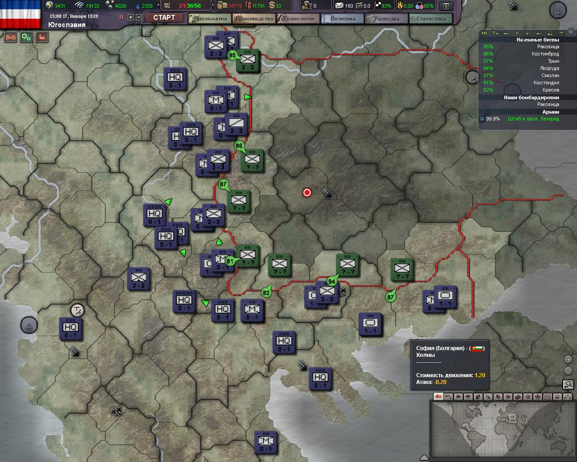Open the province search magnifying glass
This screenshot has height=462, width=577.
pyautogui.click(x=568, y=384)
